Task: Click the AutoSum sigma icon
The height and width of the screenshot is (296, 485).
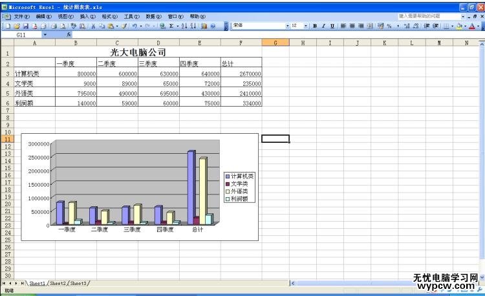Action: 171,26
